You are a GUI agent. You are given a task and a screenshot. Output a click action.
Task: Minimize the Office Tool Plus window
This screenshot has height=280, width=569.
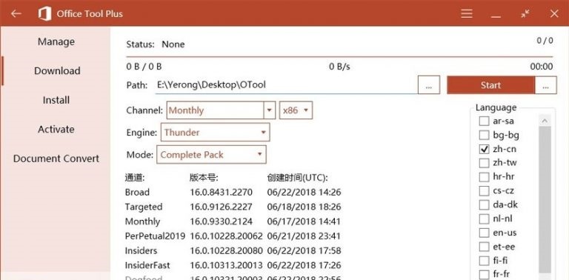(x=496, y=17)
